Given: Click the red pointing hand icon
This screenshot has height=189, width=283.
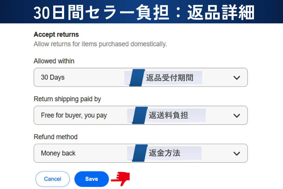Looking at the screenshot, I should (x=121, y=178).
